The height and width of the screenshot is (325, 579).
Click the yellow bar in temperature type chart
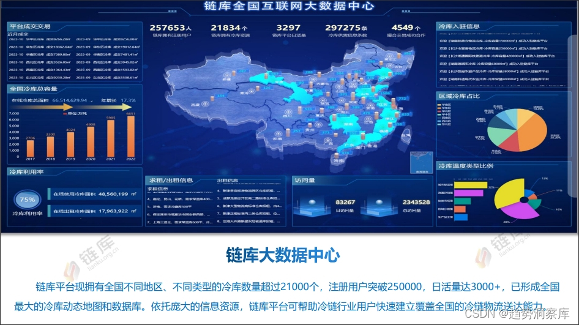tap(471, 185)
